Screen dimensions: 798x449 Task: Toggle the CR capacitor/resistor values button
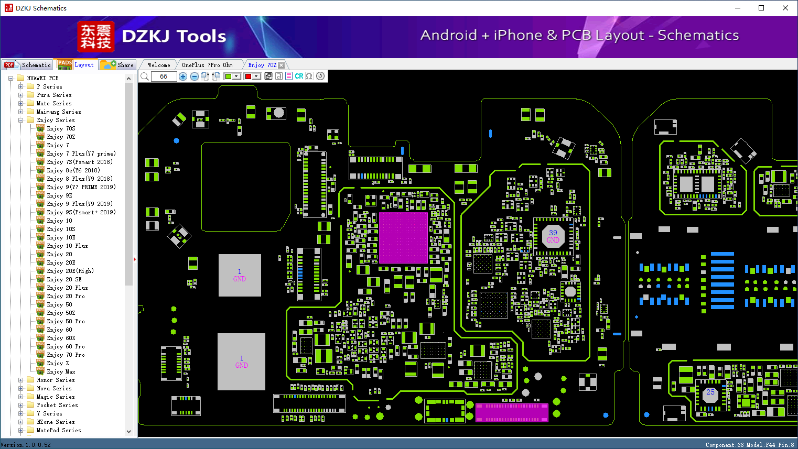[299, 76]
